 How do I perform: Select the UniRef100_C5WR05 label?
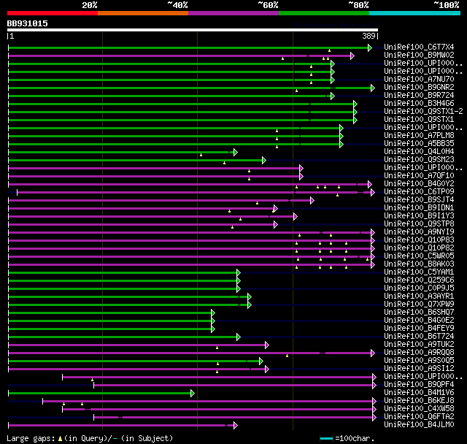pyautogui.click(x=419, y=256)
